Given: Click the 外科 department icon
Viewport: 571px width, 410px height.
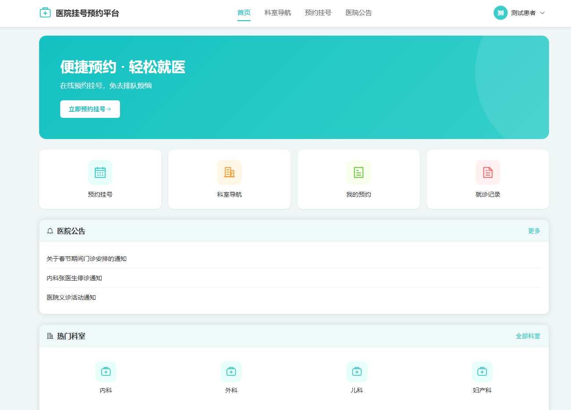Looking at the screenshot, I should pos(231,372).
